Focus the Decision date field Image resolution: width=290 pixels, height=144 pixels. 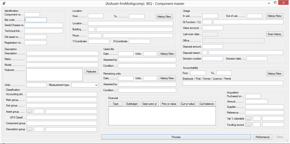(257, 59)
